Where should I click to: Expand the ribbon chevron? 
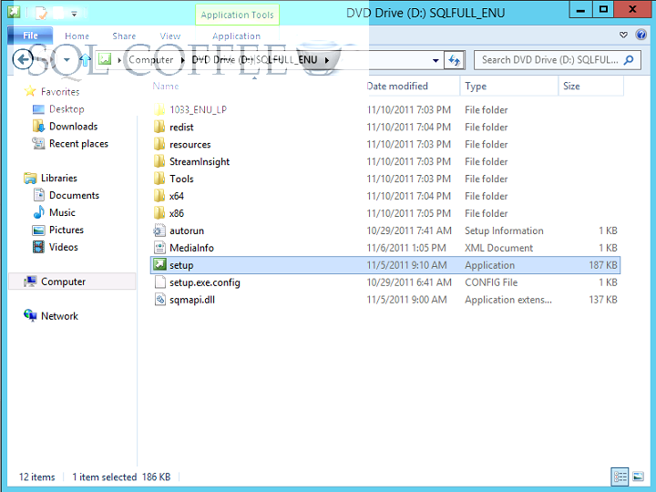[623, 35]
